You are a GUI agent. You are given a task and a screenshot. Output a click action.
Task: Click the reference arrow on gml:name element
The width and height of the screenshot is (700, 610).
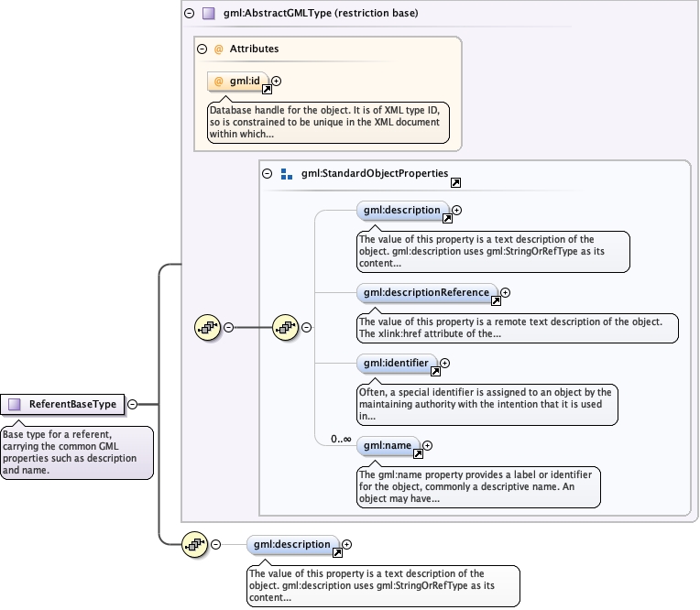click(419, 453)
